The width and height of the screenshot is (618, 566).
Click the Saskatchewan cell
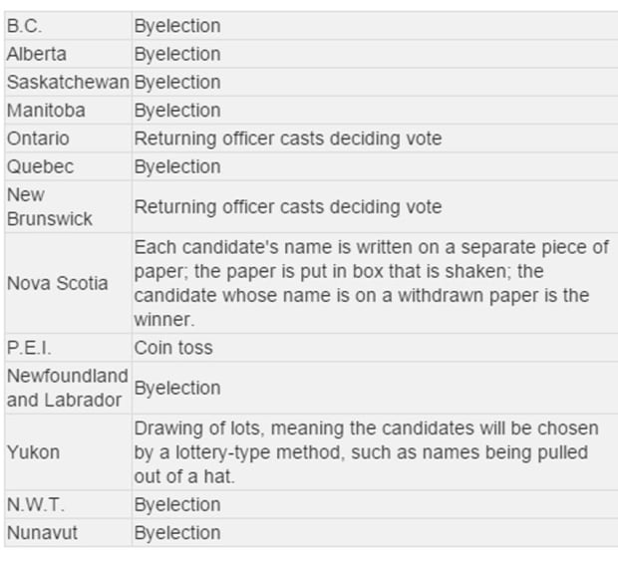point(68,83)
